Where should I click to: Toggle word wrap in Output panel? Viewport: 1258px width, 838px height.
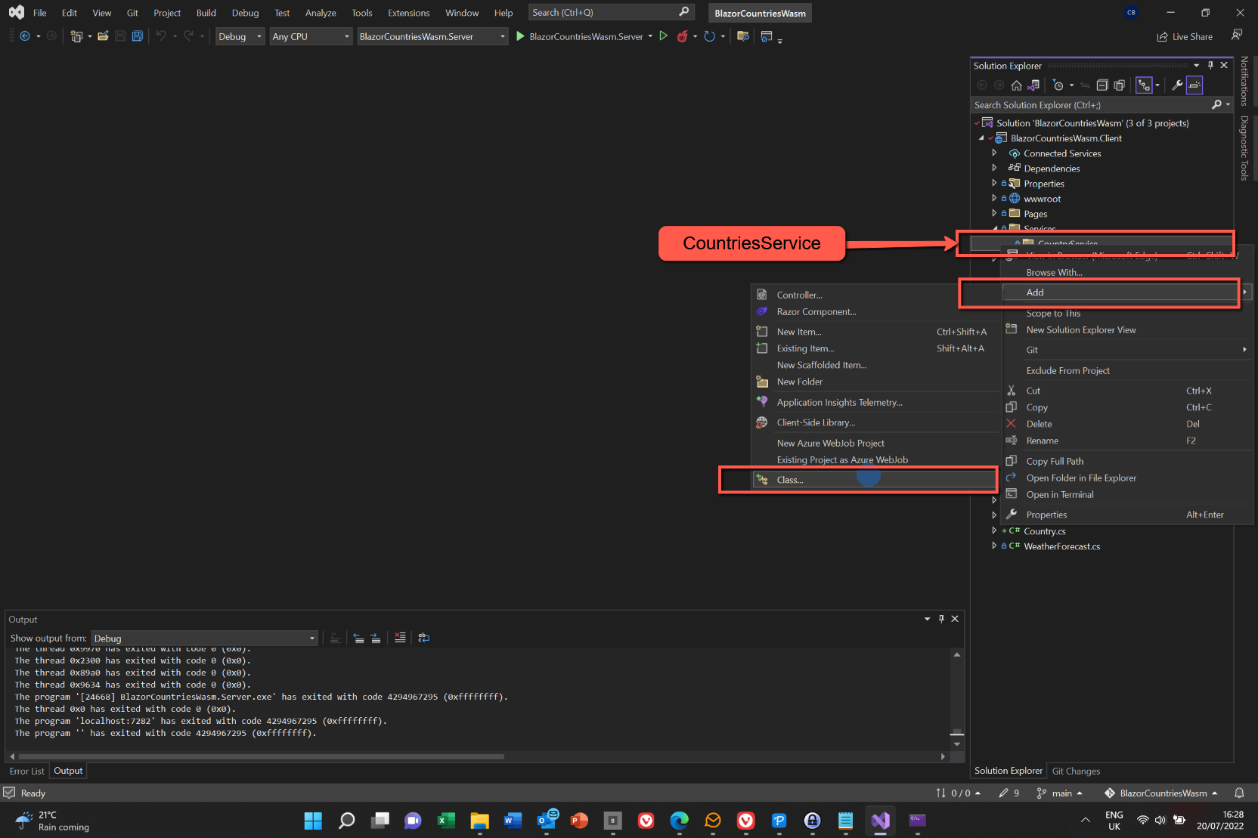click(424, 638)
